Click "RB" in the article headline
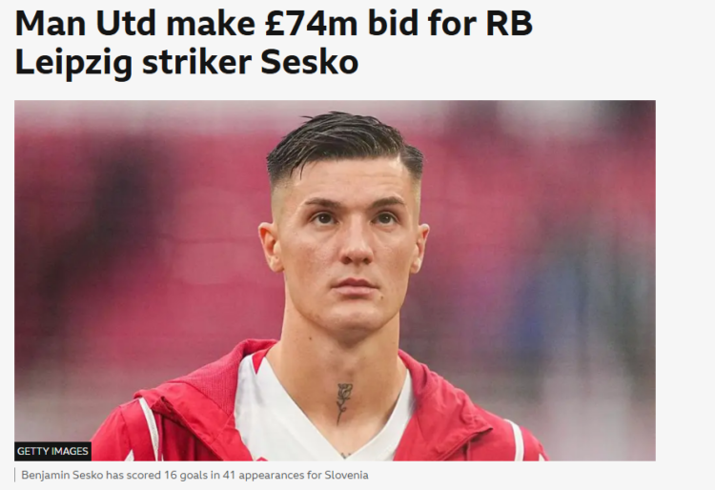 click(x=509, y=23)
